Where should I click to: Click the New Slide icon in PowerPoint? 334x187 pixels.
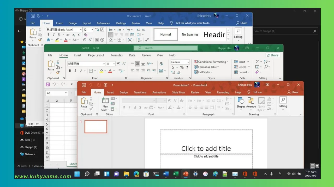(x=105, y=101)
